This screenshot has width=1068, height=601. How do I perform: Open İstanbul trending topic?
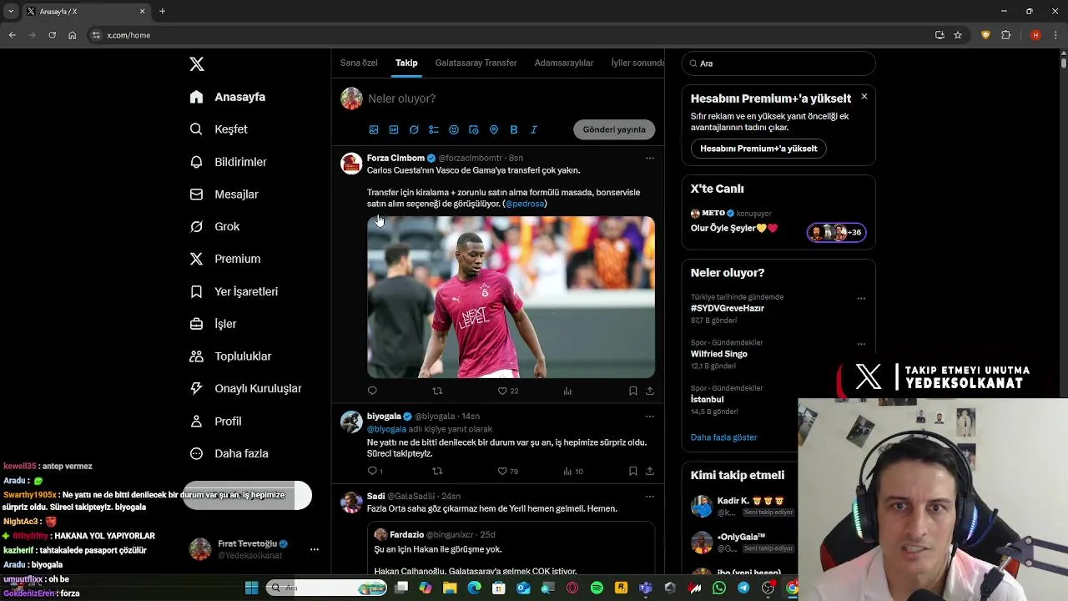(x=708, y=399)
